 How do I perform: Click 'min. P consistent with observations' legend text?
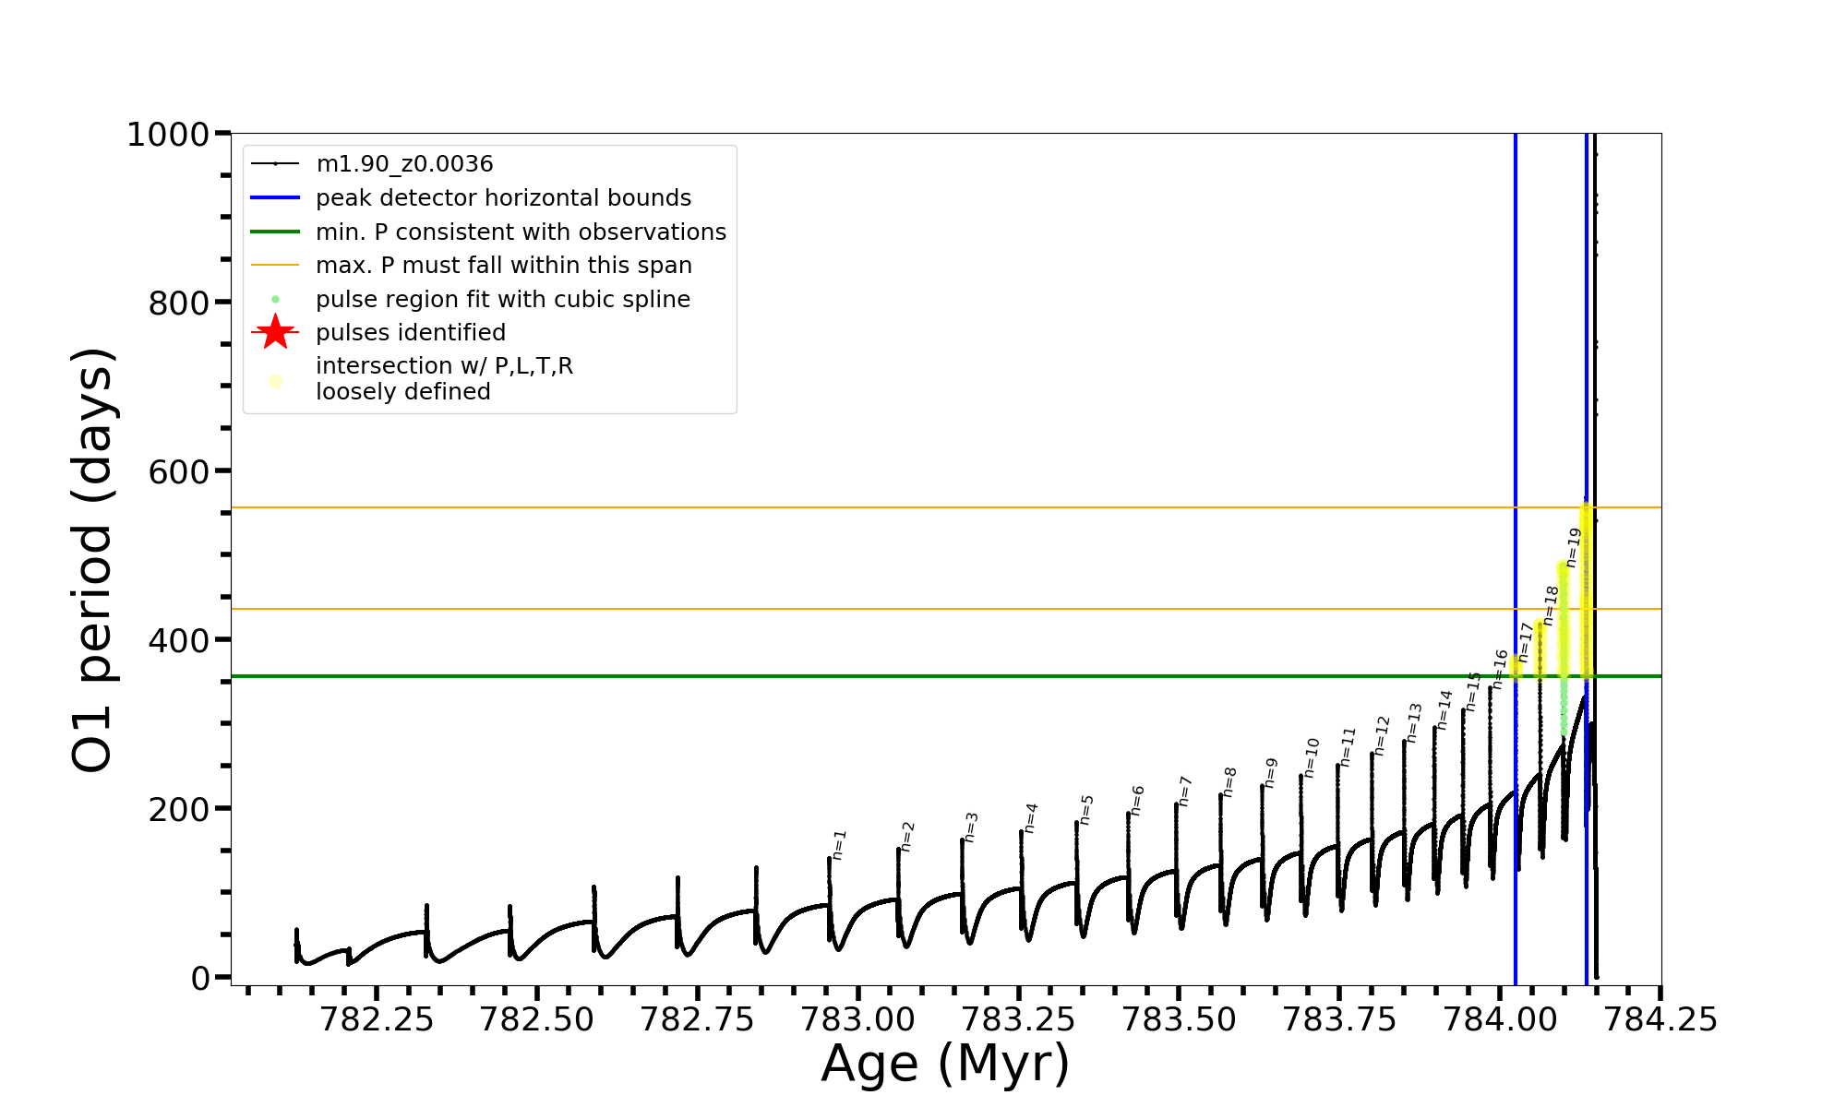(x=521, y=232)
